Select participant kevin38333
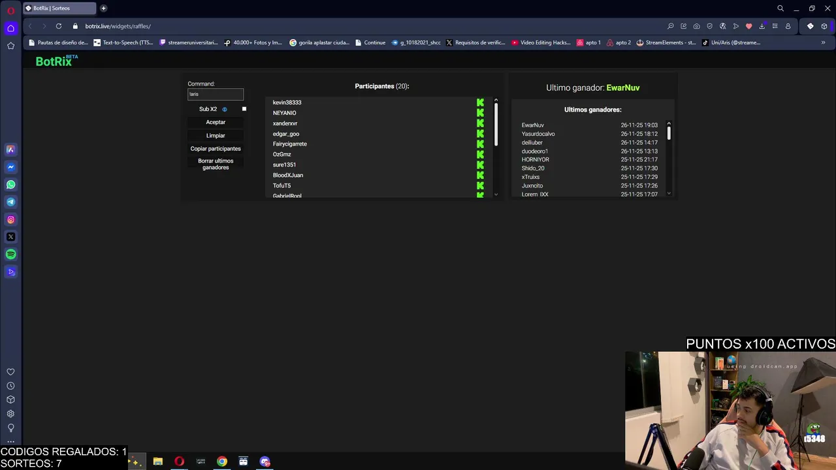The height and width of the screenshot is (470, 836). (287, 102)
